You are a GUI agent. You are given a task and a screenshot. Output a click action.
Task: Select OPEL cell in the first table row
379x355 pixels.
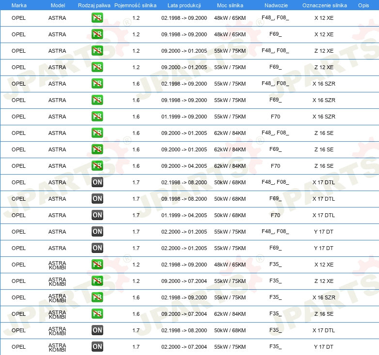pos(18,18)
